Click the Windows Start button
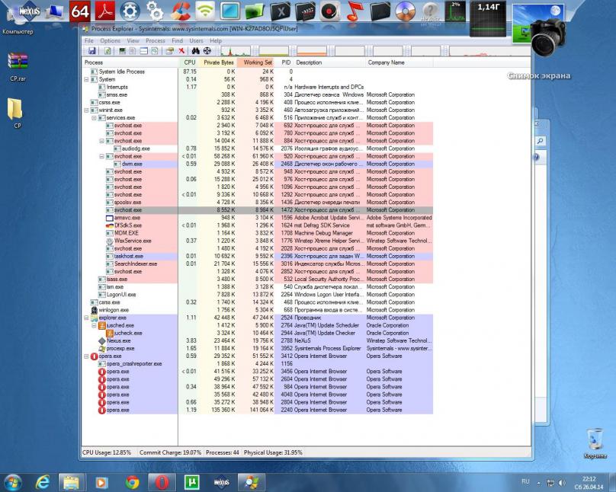 [12, 482]
